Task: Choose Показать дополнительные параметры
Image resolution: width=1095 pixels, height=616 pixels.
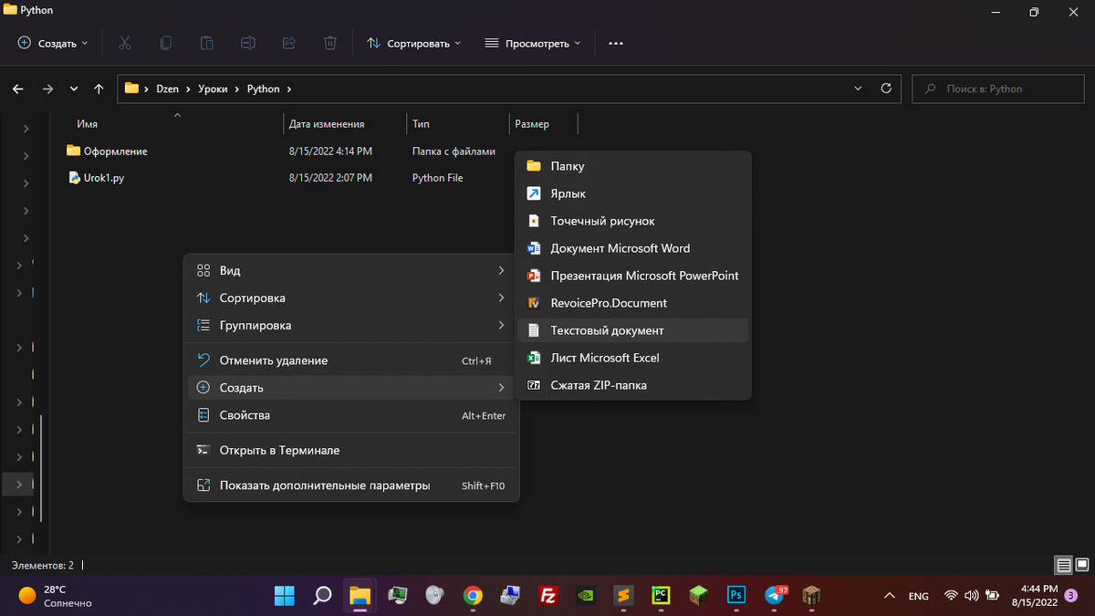Action: click(x=351, y=485)
